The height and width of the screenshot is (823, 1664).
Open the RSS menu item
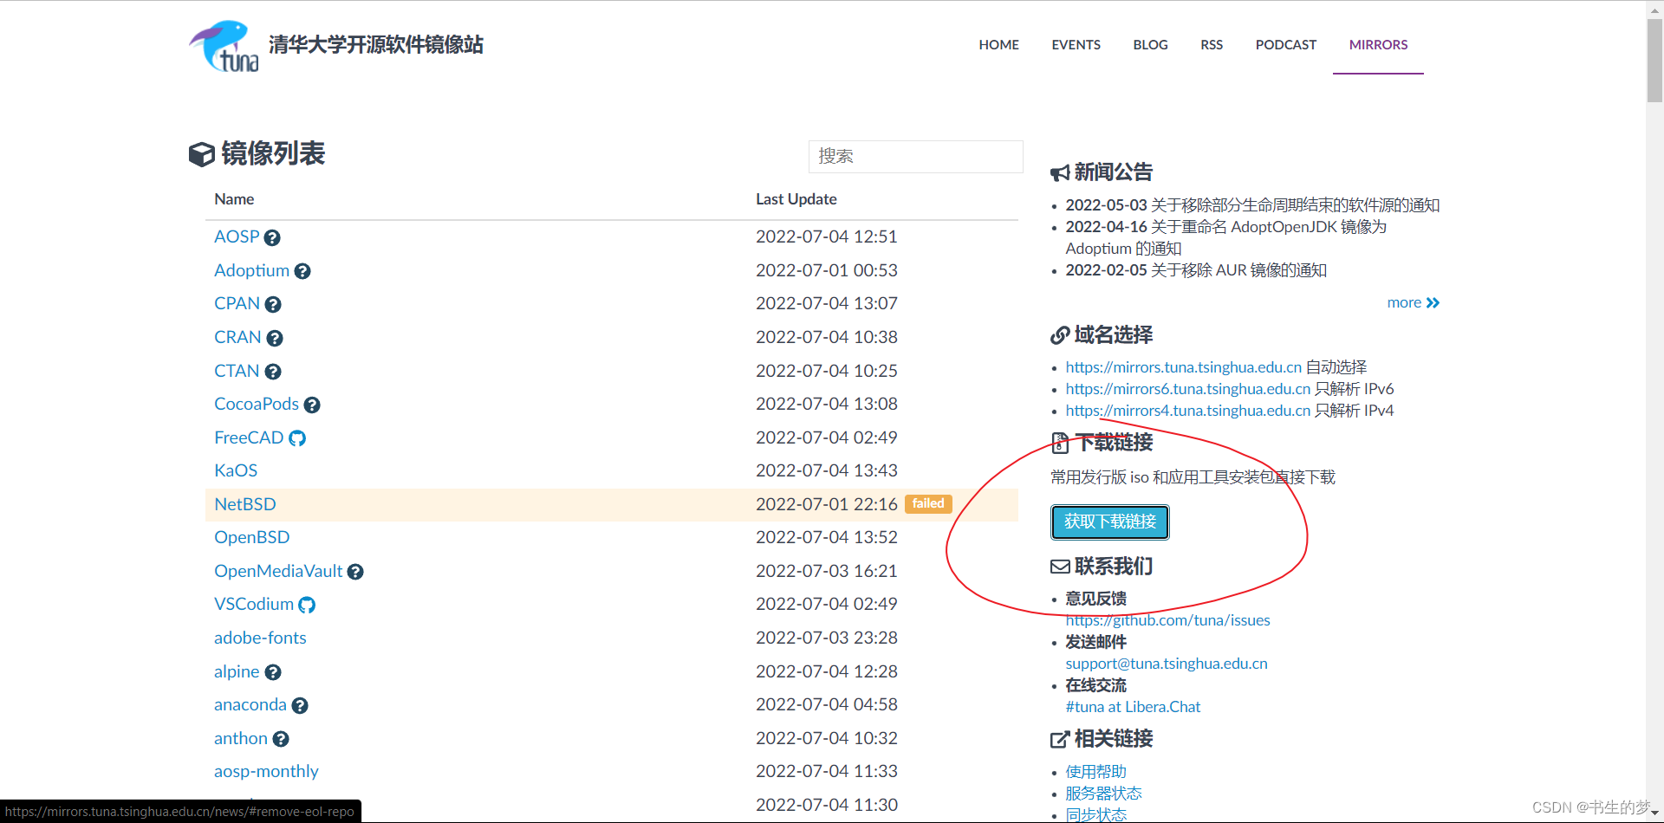[1212, 44]
